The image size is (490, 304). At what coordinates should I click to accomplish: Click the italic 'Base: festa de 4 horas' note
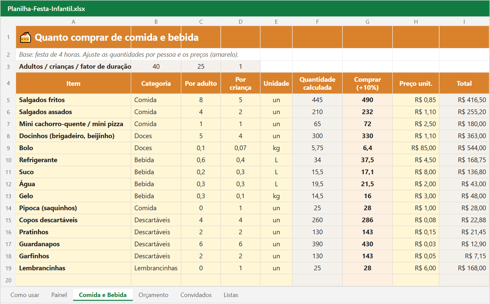(129, 55)
